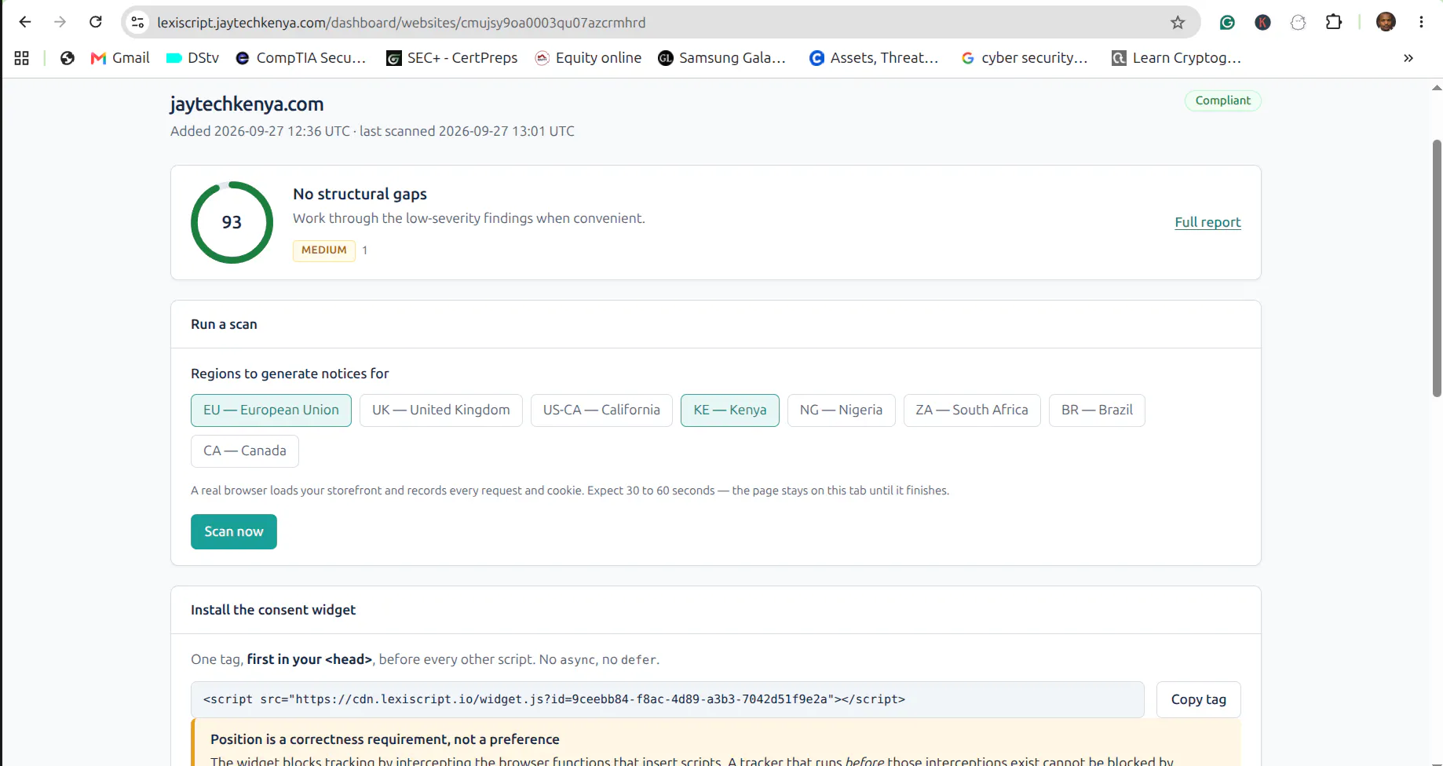Open Chrome's three-dot menu
1443x766 pixels.
click(x=1421, y=22)
